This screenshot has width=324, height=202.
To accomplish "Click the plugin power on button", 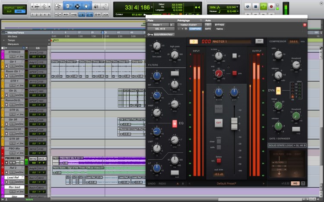I will (193, 41).
